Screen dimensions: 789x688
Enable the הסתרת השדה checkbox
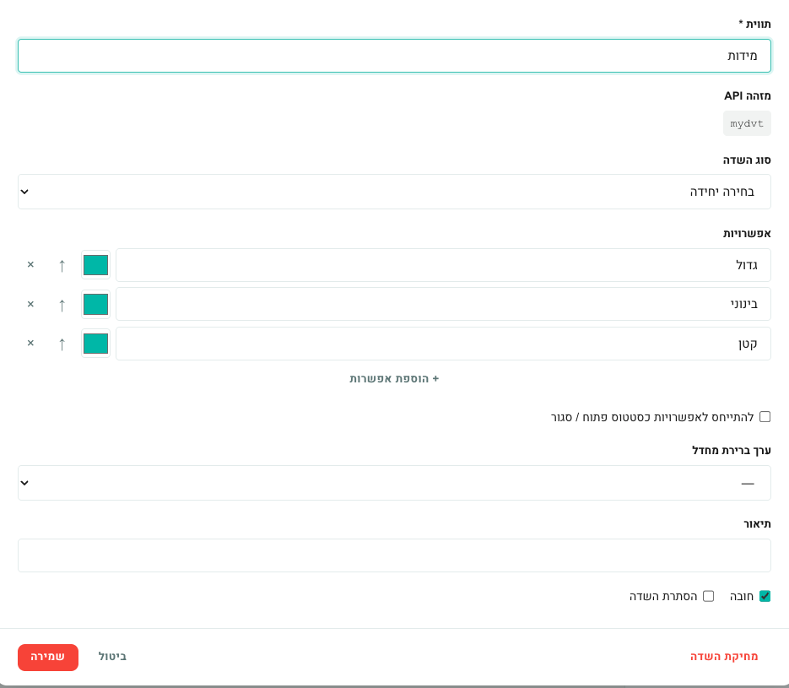(709, 596)
